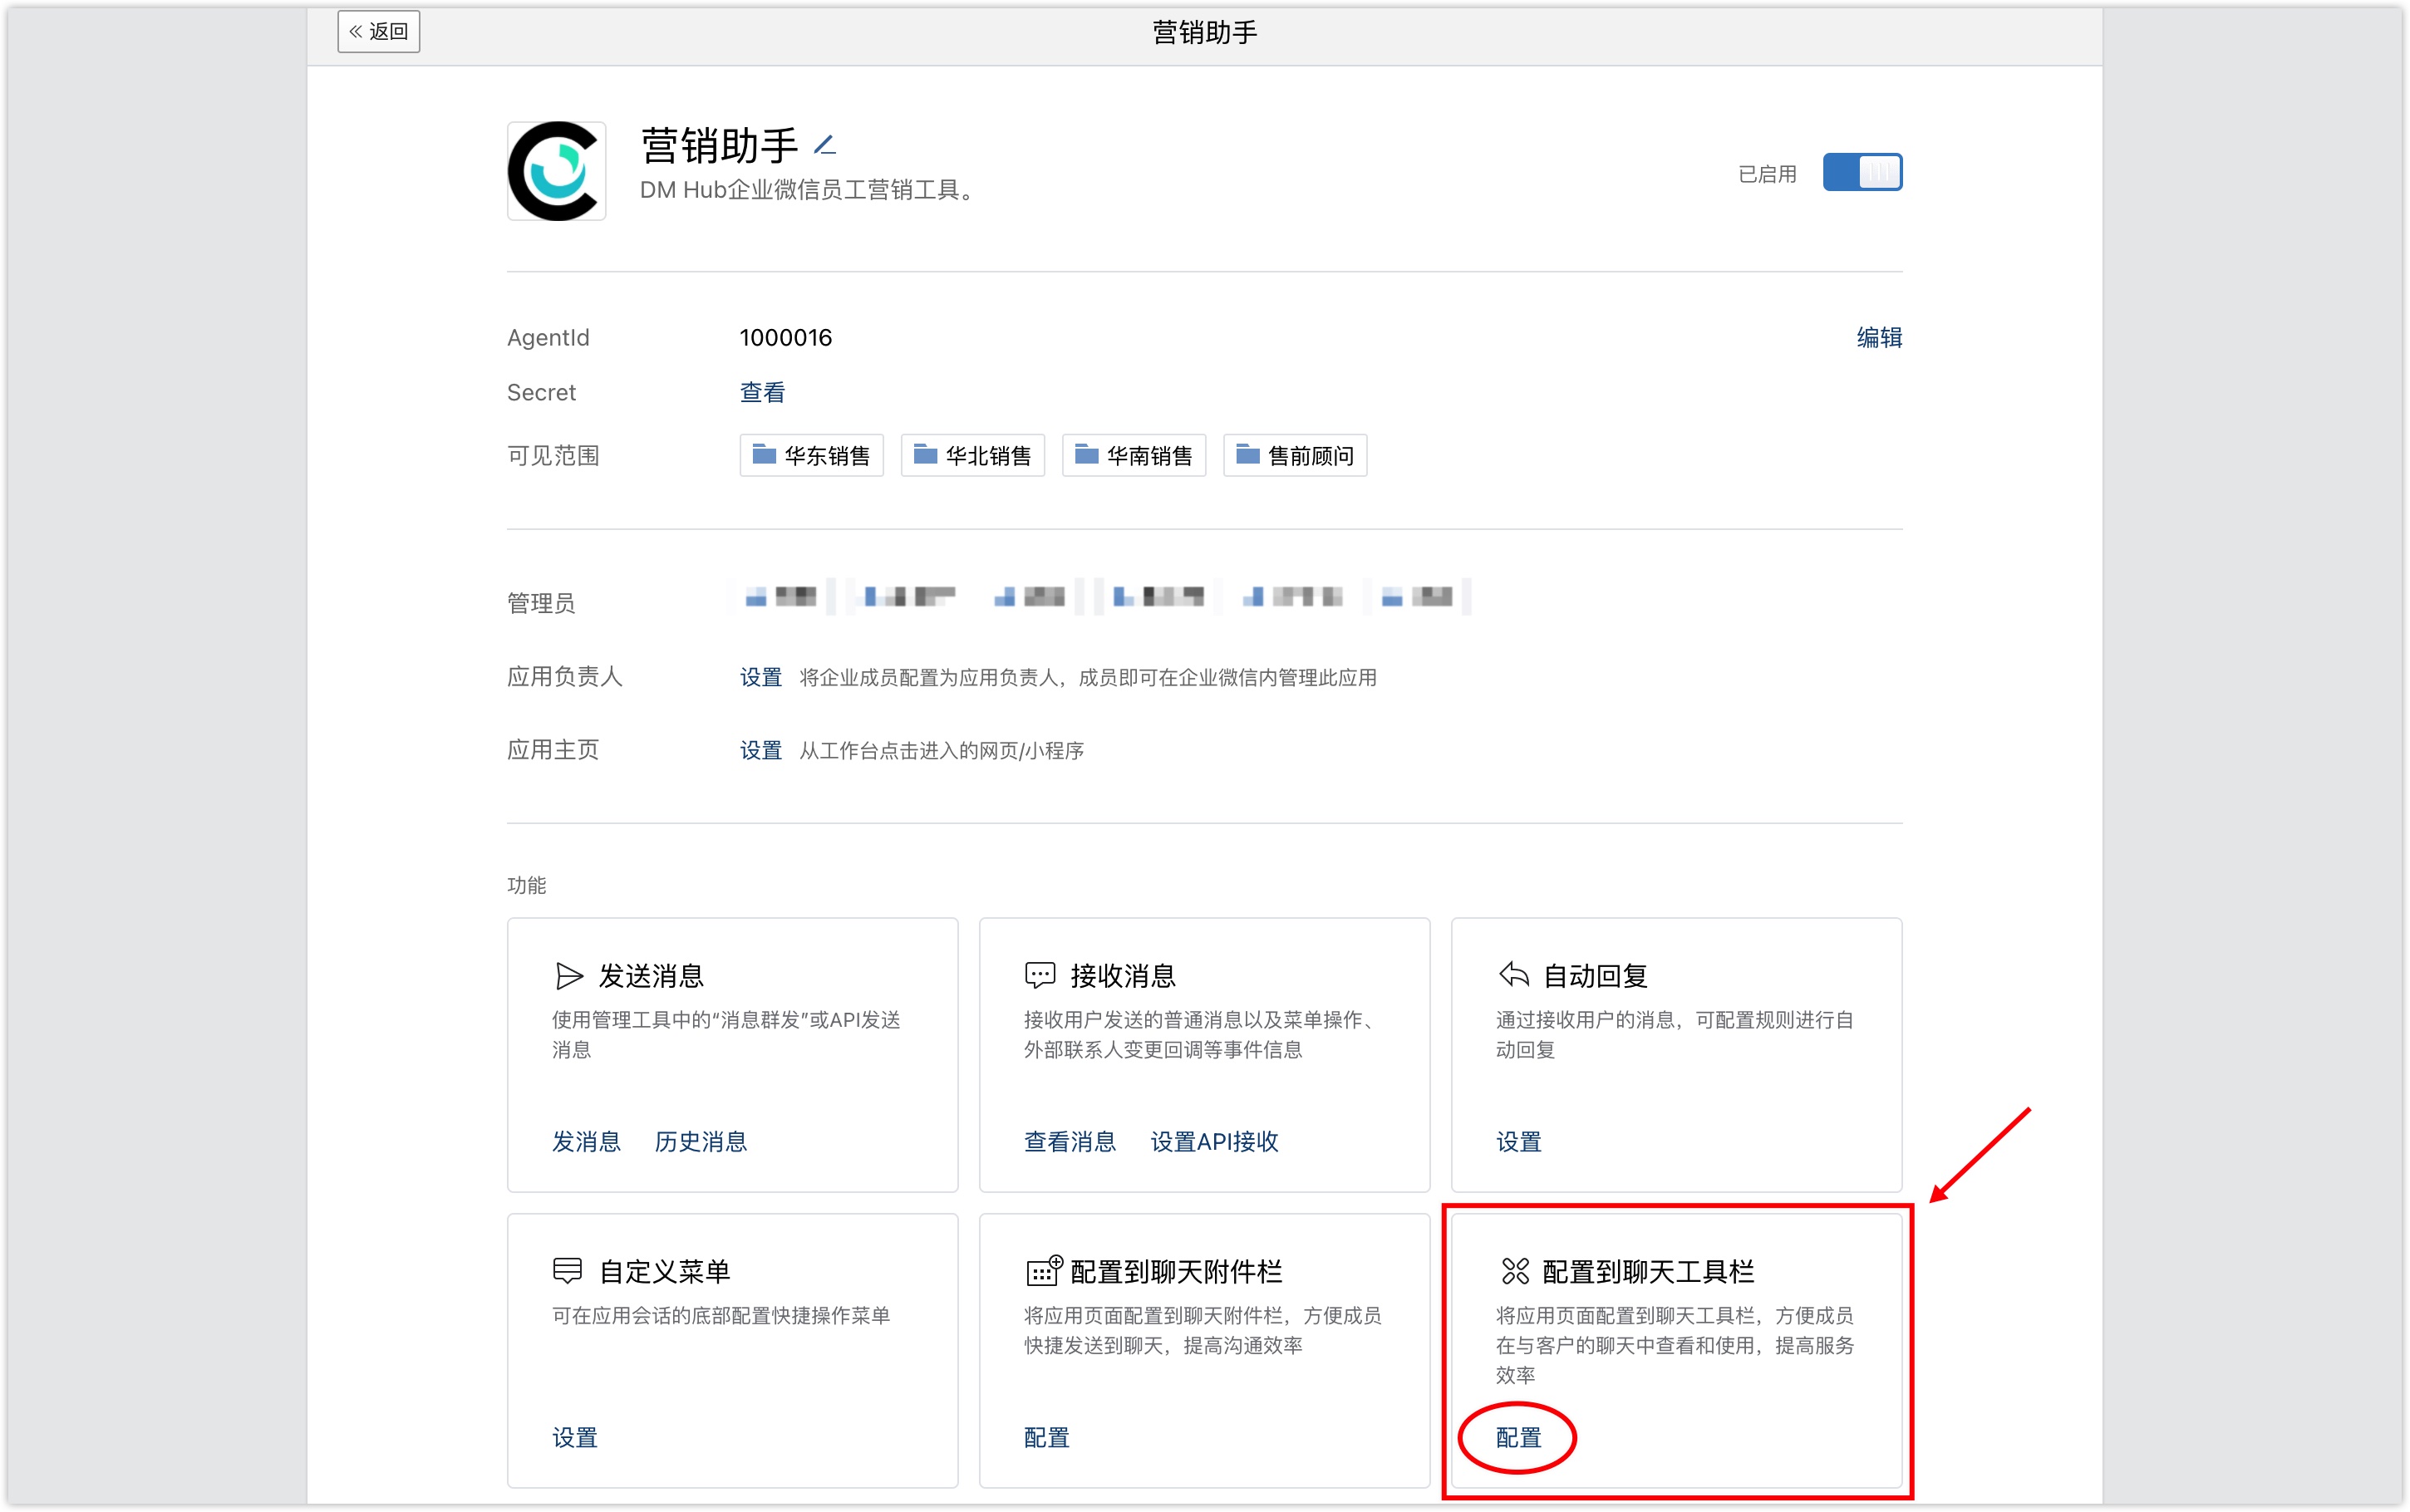Click the 营销助手 app logo
This screenshot has height=1512, width=2410.
(556, 171)
